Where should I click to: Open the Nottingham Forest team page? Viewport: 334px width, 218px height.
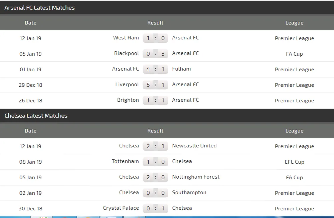tap(196, 177)
